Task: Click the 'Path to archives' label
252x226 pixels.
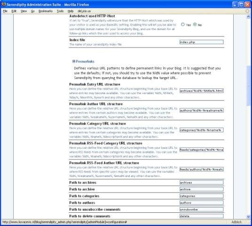Action: [83, 183]
